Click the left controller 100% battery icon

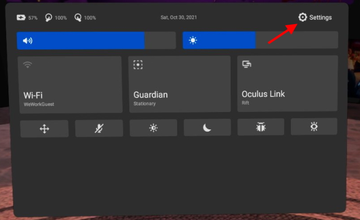click(x=56, y=17)
